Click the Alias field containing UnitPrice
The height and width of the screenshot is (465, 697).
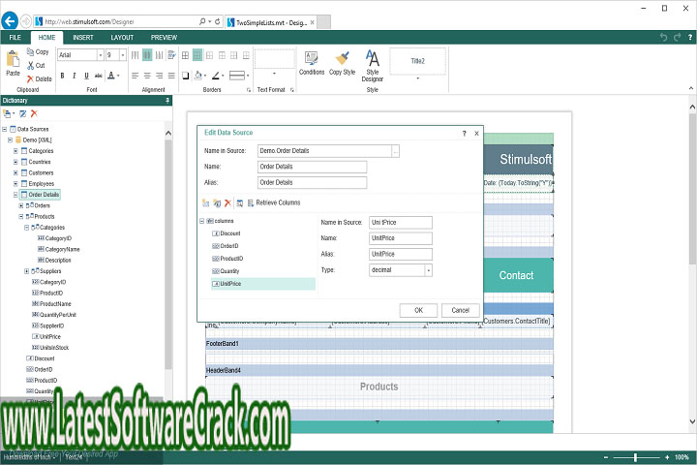tap(401, 254)
